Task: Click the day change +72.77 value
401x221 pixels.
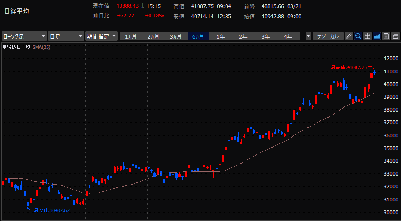Action: (125, 16)
